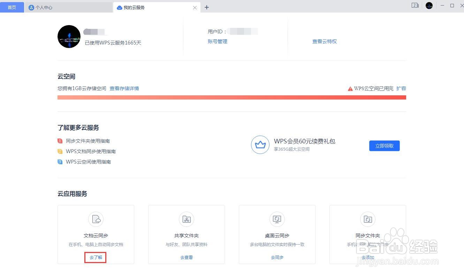Close the 我的云服务 tab
464x277 pixels.
pyautogui.click(x=195, y=8)
